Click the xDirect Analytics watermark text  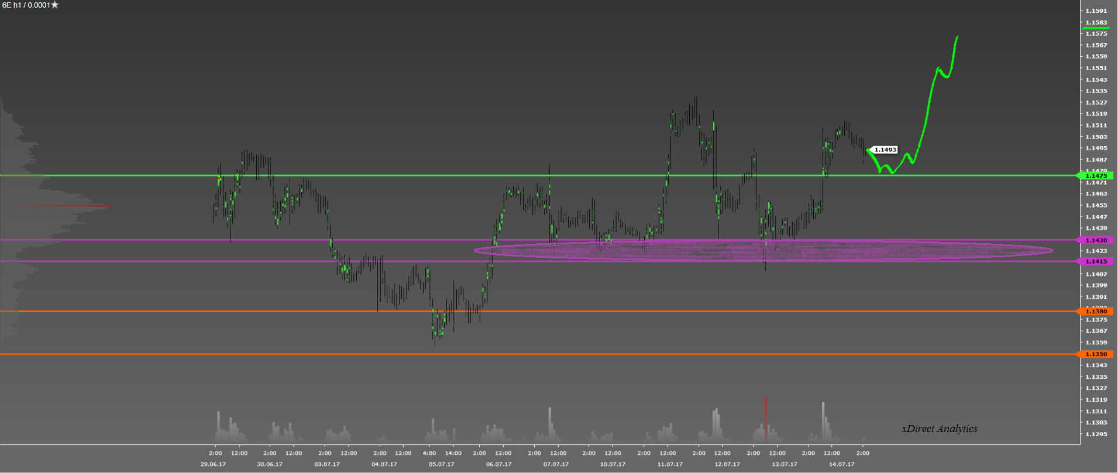(x=939, y=429)
